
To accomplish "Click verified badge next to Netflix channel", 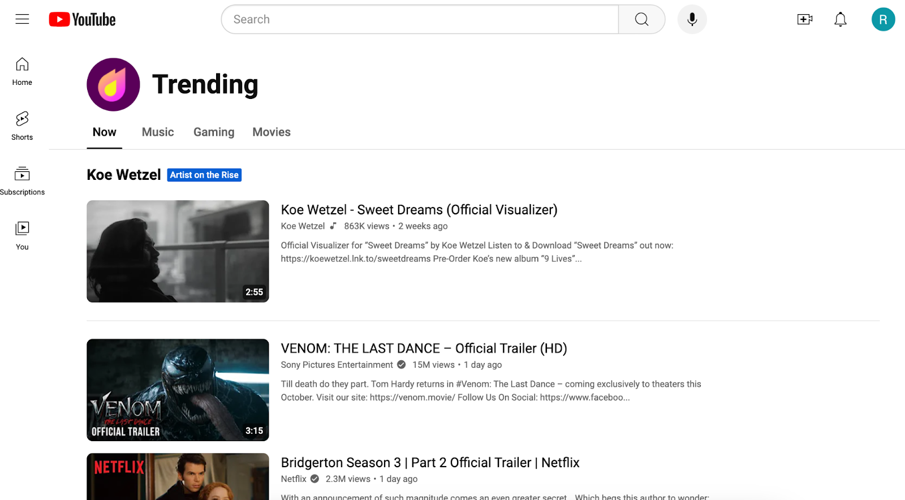I will [x=314, y=479].
